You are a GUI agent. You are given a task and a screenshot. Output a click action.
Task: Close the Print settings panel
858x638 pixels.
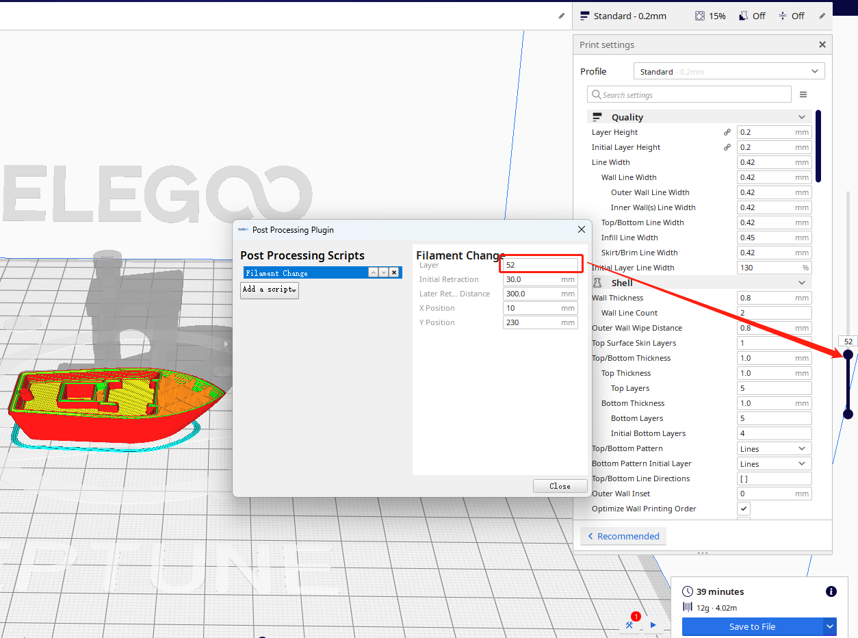pos(822,44)
